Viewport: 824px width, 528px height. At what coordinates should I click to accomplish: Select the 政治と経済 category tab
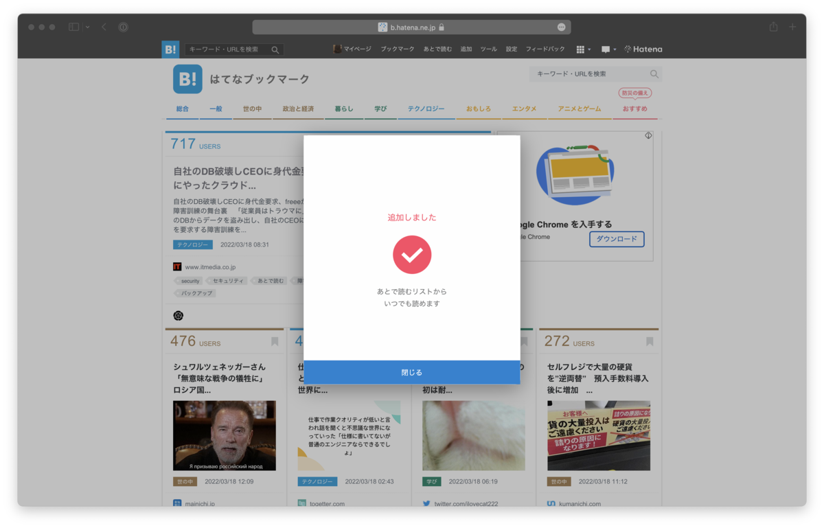click(x=298, y=108)
